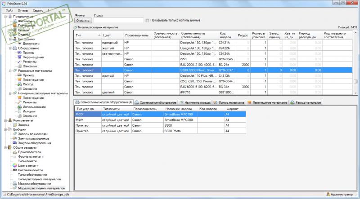Open the Отчеты menu
360x199 pixels.
(23, 10)
